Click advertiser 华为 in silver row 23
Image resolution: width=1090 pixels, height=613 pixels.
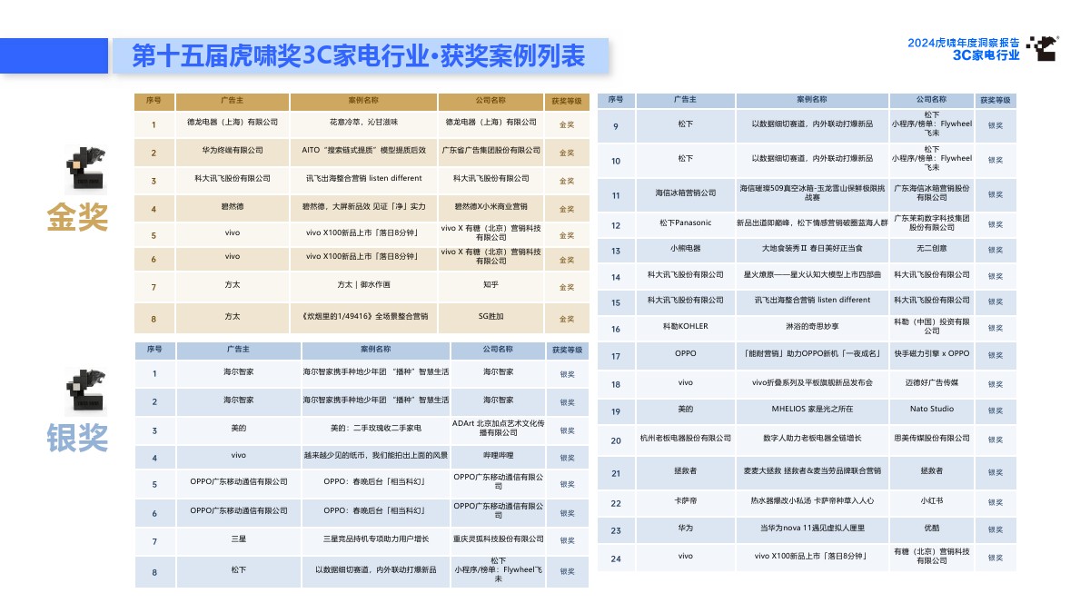click(686, 528)
